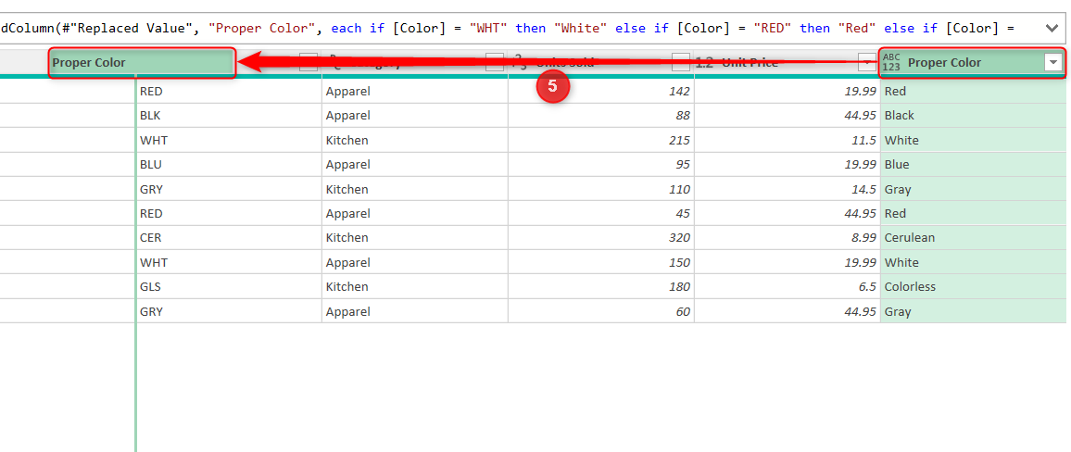Click the 44.95 price in the BLK row

click(x=787, y=116)
